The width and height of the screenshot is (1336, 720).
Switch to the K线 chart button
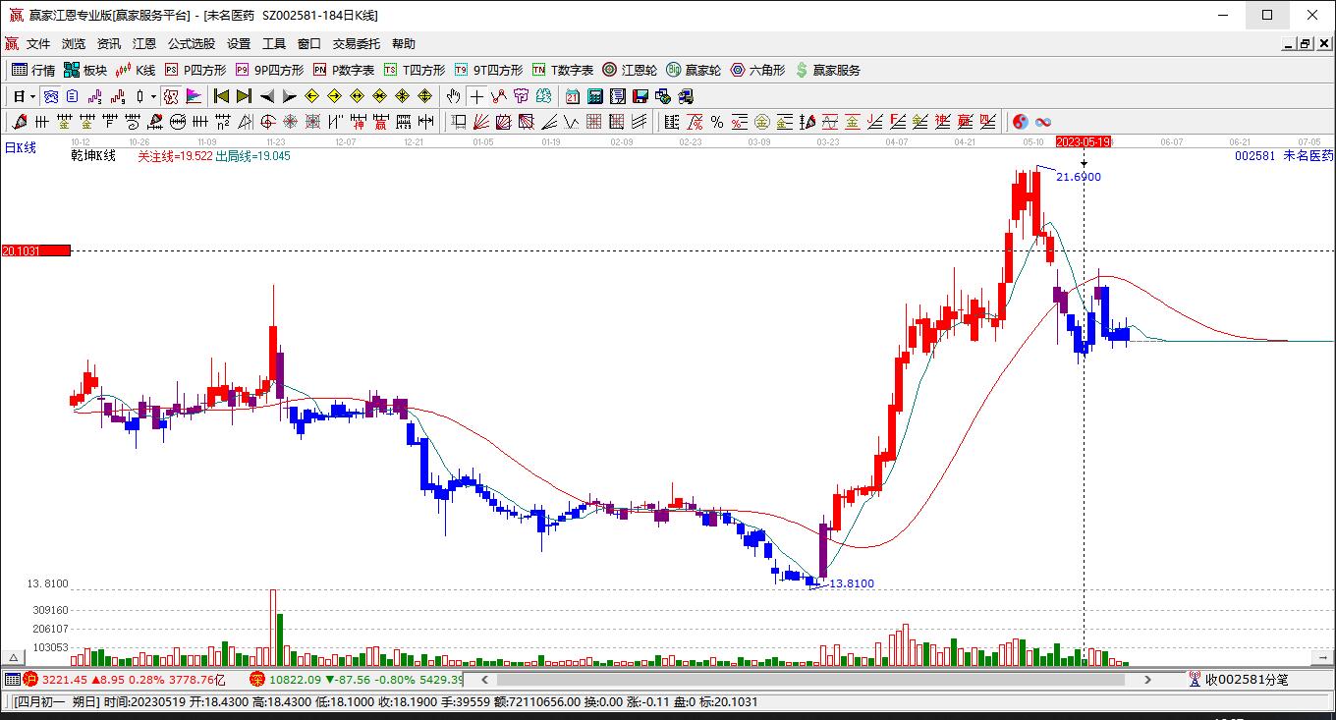click(136, 70)
